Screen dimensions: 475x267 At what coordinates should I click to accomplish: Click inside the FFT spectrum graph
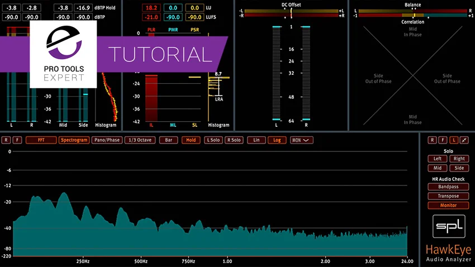click(x=210, y=203)
